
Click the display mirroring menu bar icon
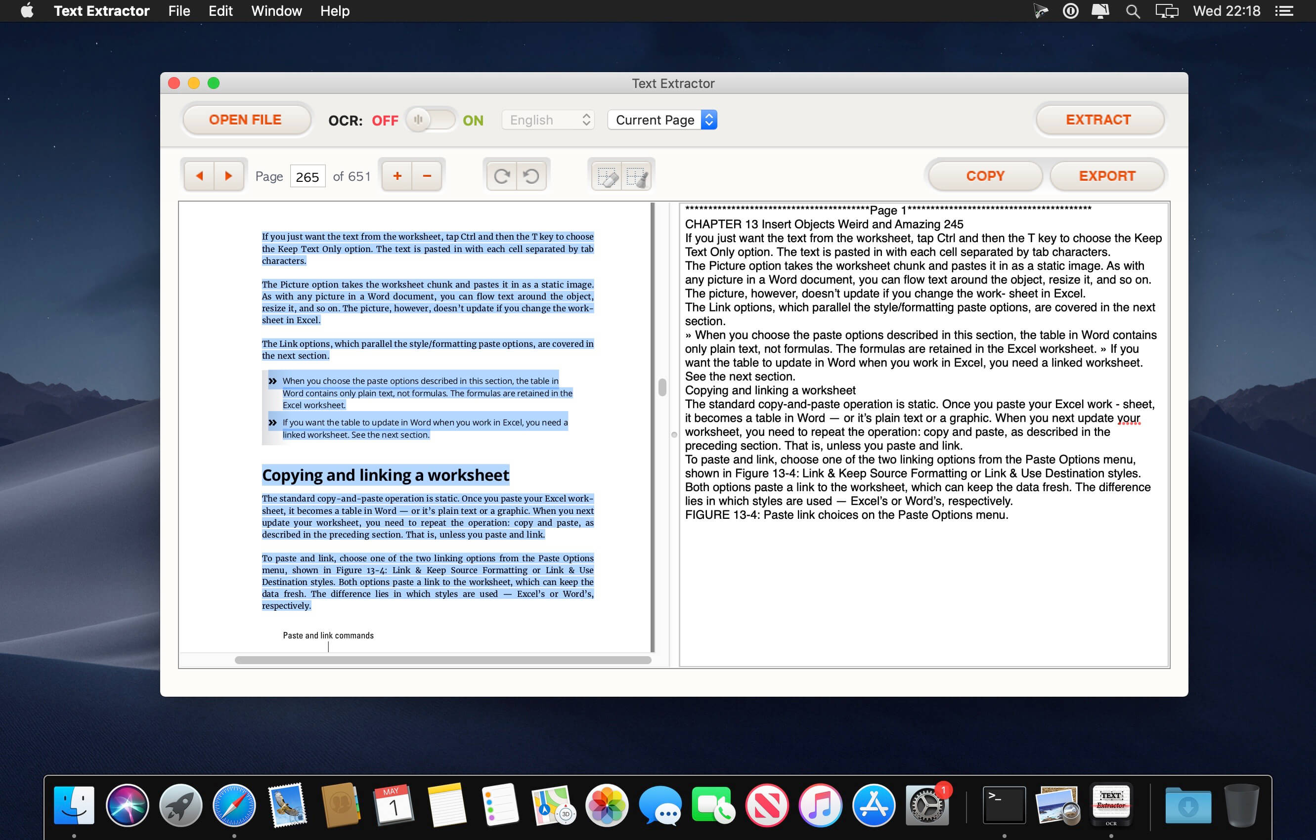point(1167,11)
